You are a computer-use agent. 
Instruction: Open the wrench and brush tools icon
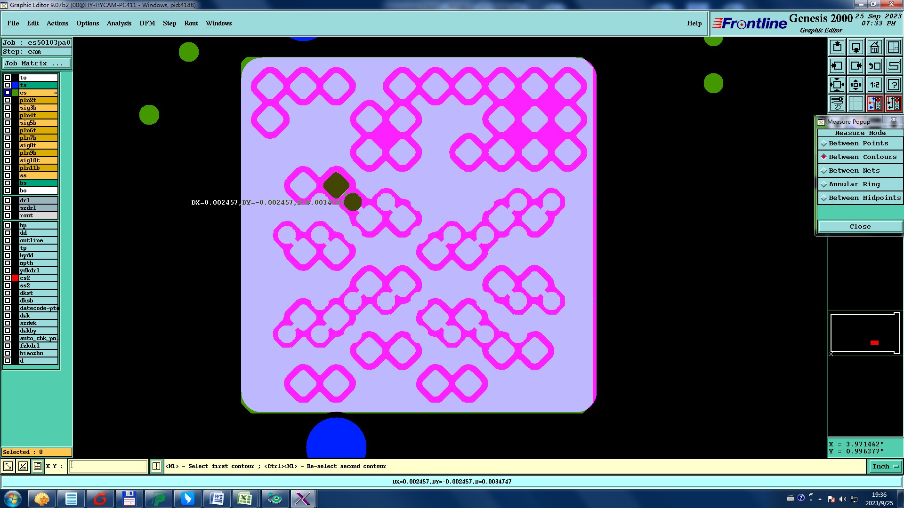pyautogui.click(x=837, y=103)
